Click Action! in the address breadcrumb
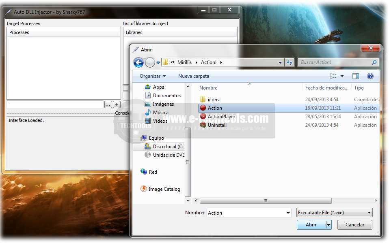Image resolution: width=389 pixels, height=243 pixels. pos(209,62)
